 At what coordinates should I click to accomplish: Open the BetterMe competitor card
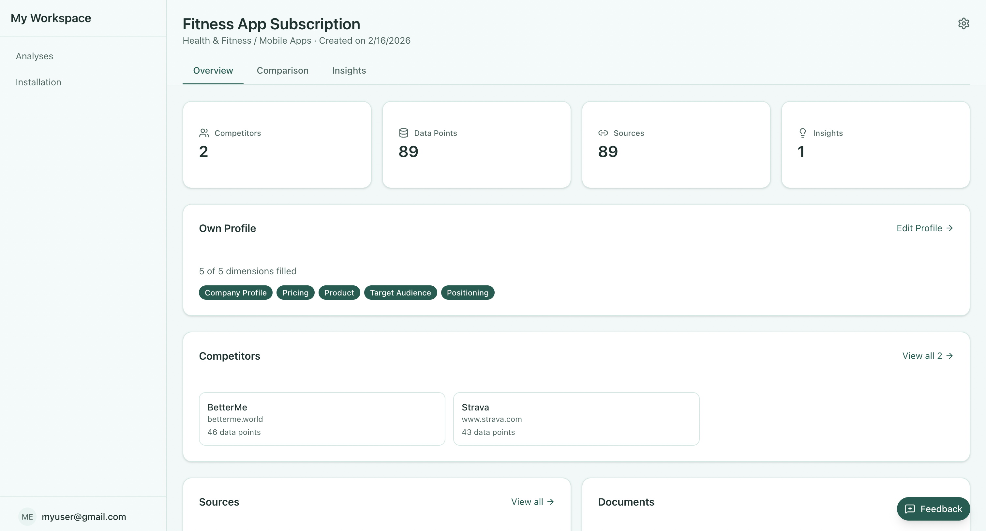point(322,419)
